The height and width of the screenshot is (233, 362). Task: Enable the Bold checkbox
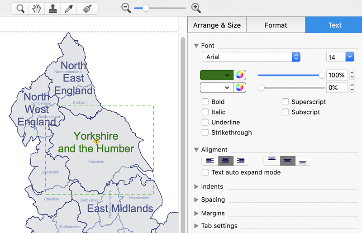pos(205,102)
